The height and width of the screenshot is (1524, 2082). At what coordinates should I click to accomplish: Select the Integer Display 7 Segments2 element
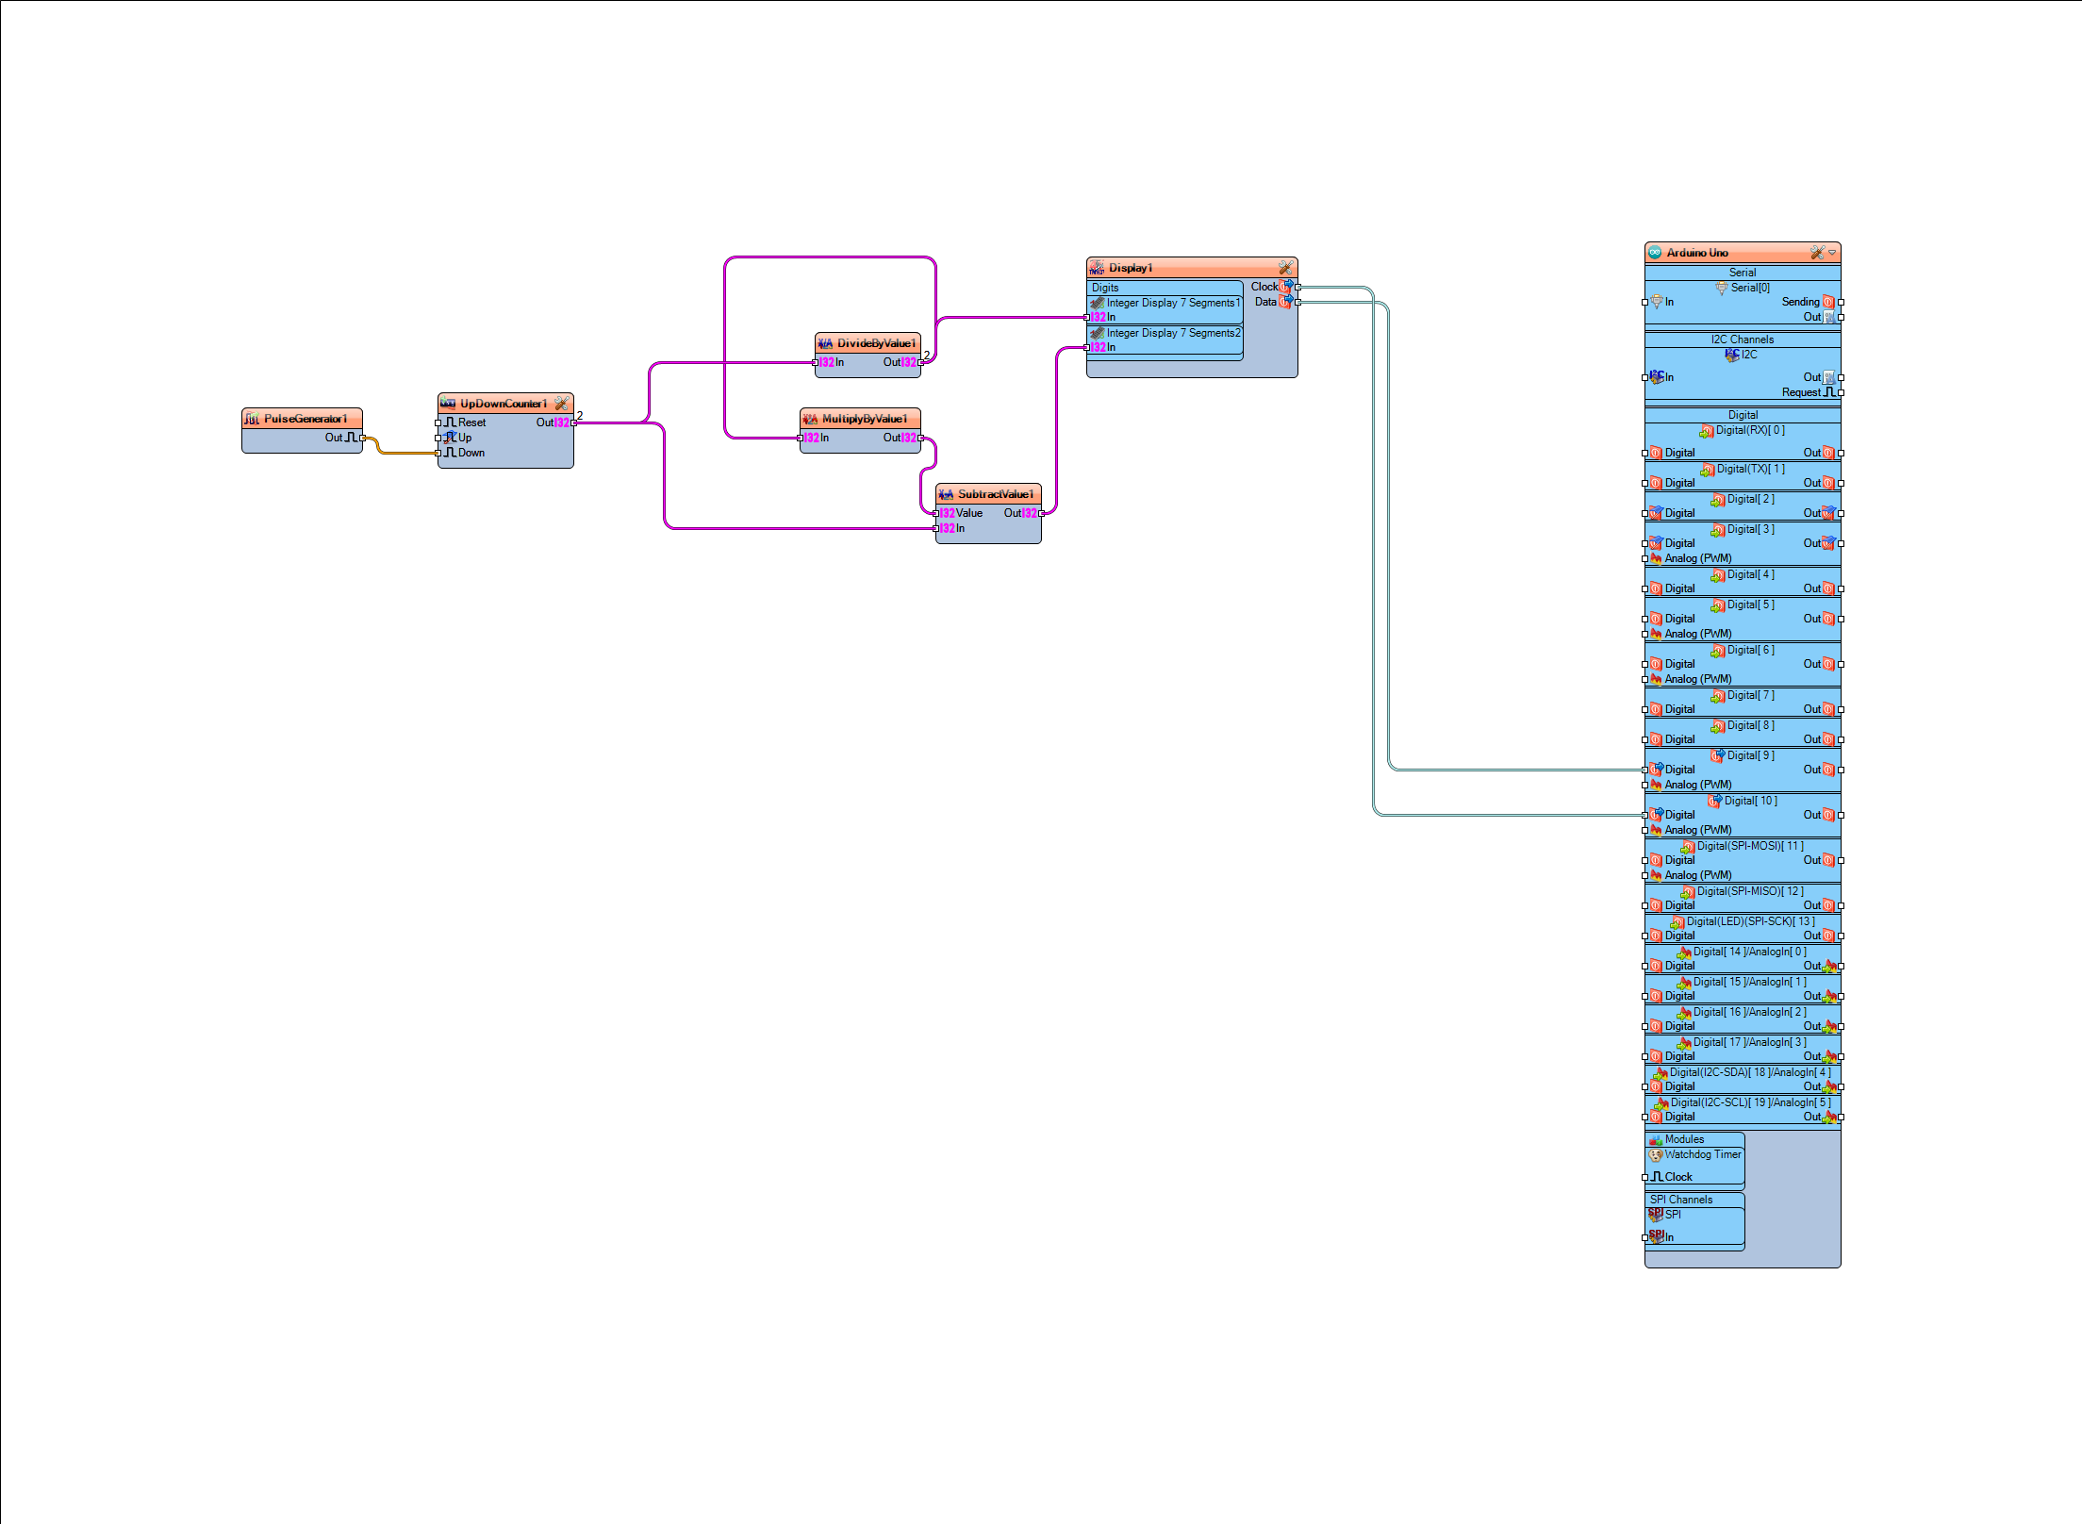1172,333
